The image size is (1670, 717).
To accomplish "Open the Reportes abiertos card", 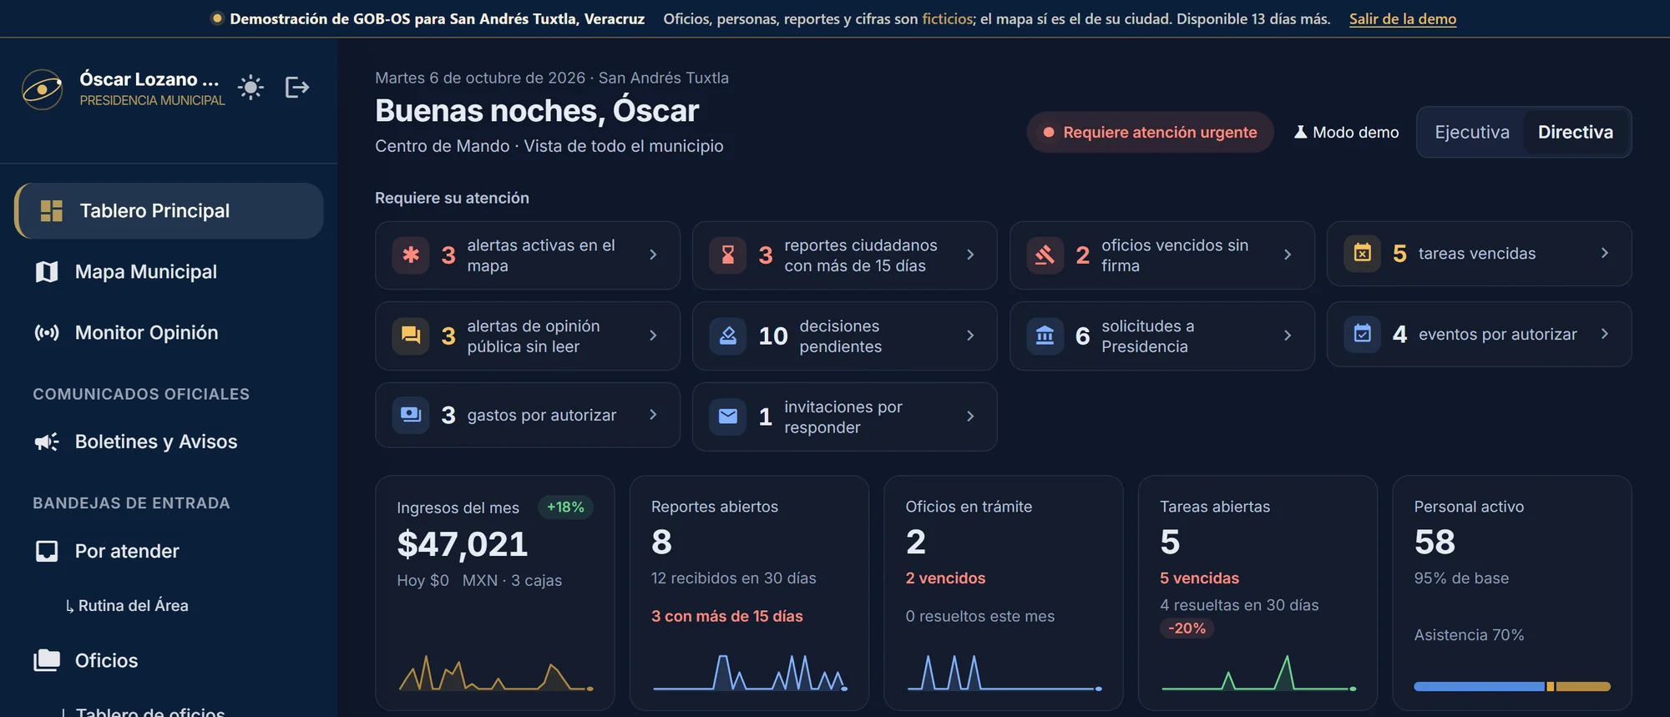I will pos(749,593).
